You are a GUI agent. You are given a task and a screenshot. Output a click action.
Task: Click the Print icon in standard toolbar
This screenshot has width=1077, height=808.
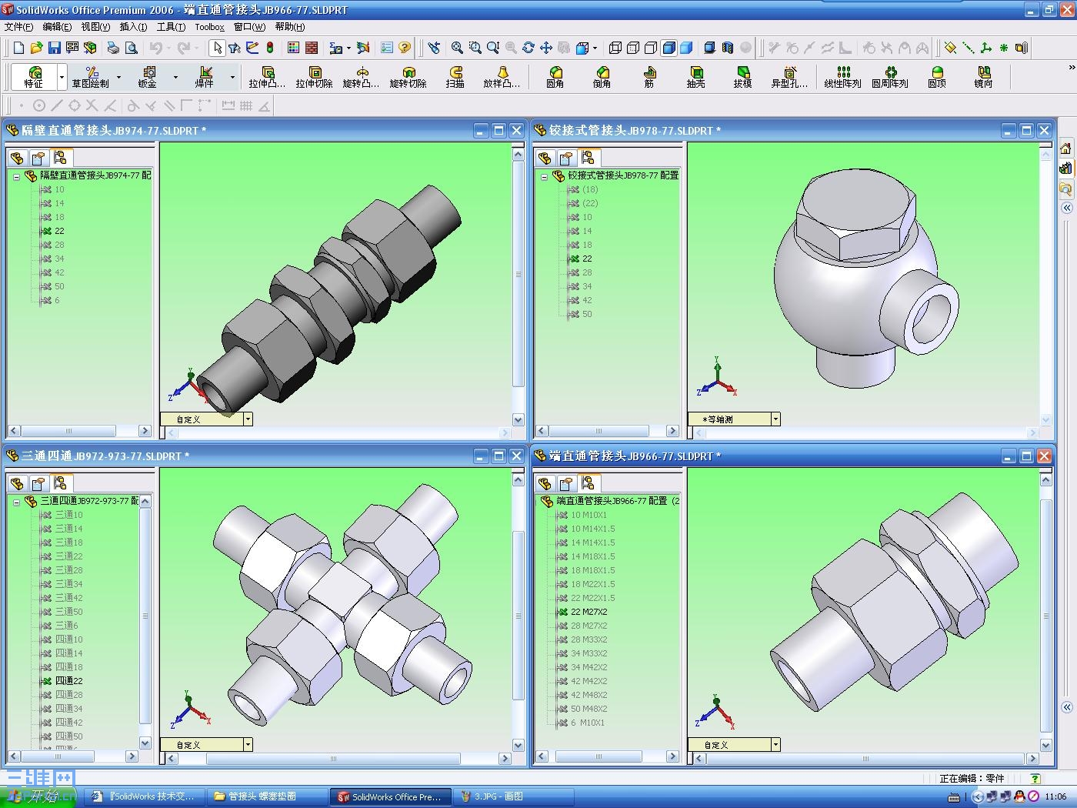coord(113,48)
